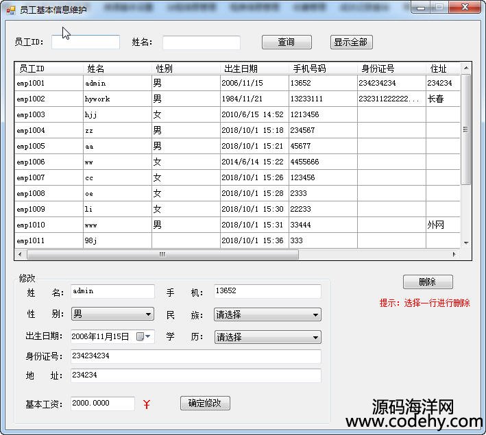The image size is (486, 435).
Task: Click the 员工ID column header
Action: pos(48,69)
